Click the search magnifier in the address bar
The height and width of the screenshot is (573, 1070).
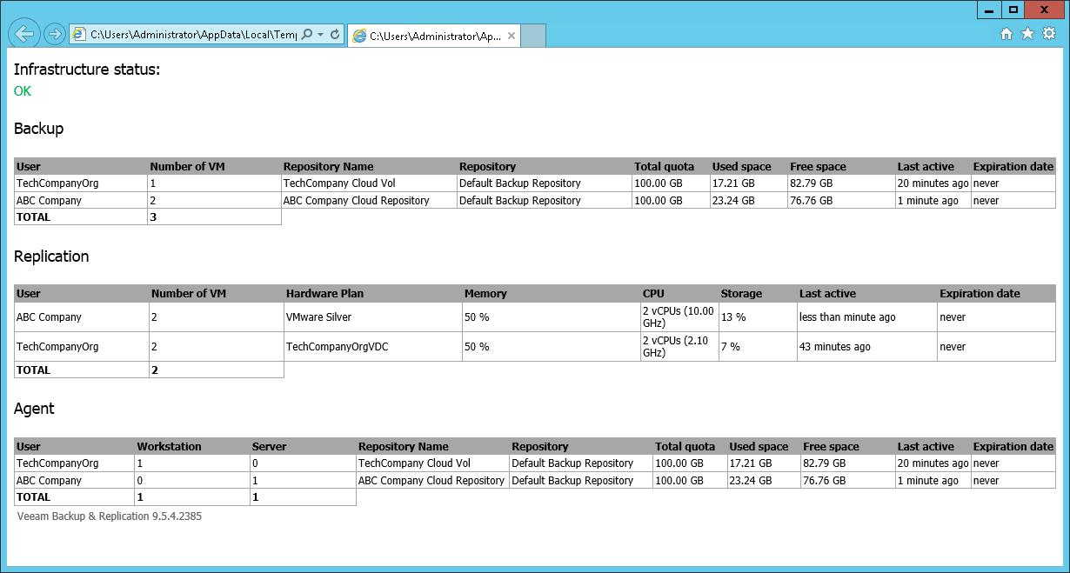[x=307, y=34]
